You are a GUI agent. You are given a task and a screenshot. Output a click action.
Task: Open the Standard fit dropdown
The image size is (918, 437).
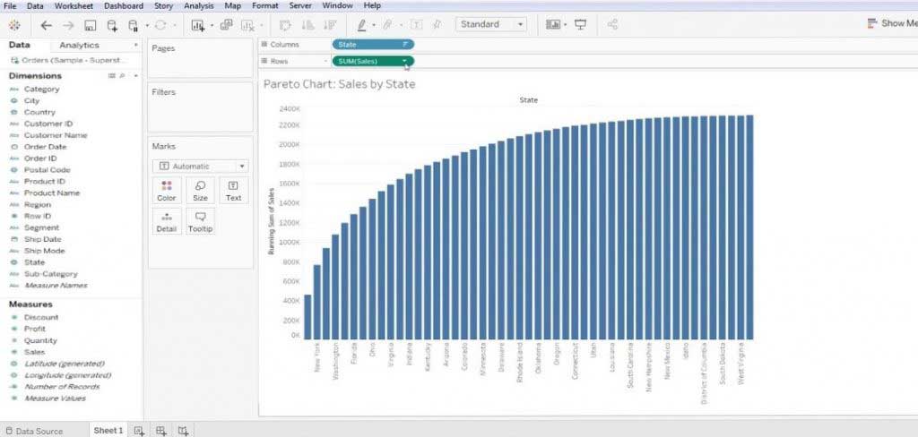pos(490,24)
